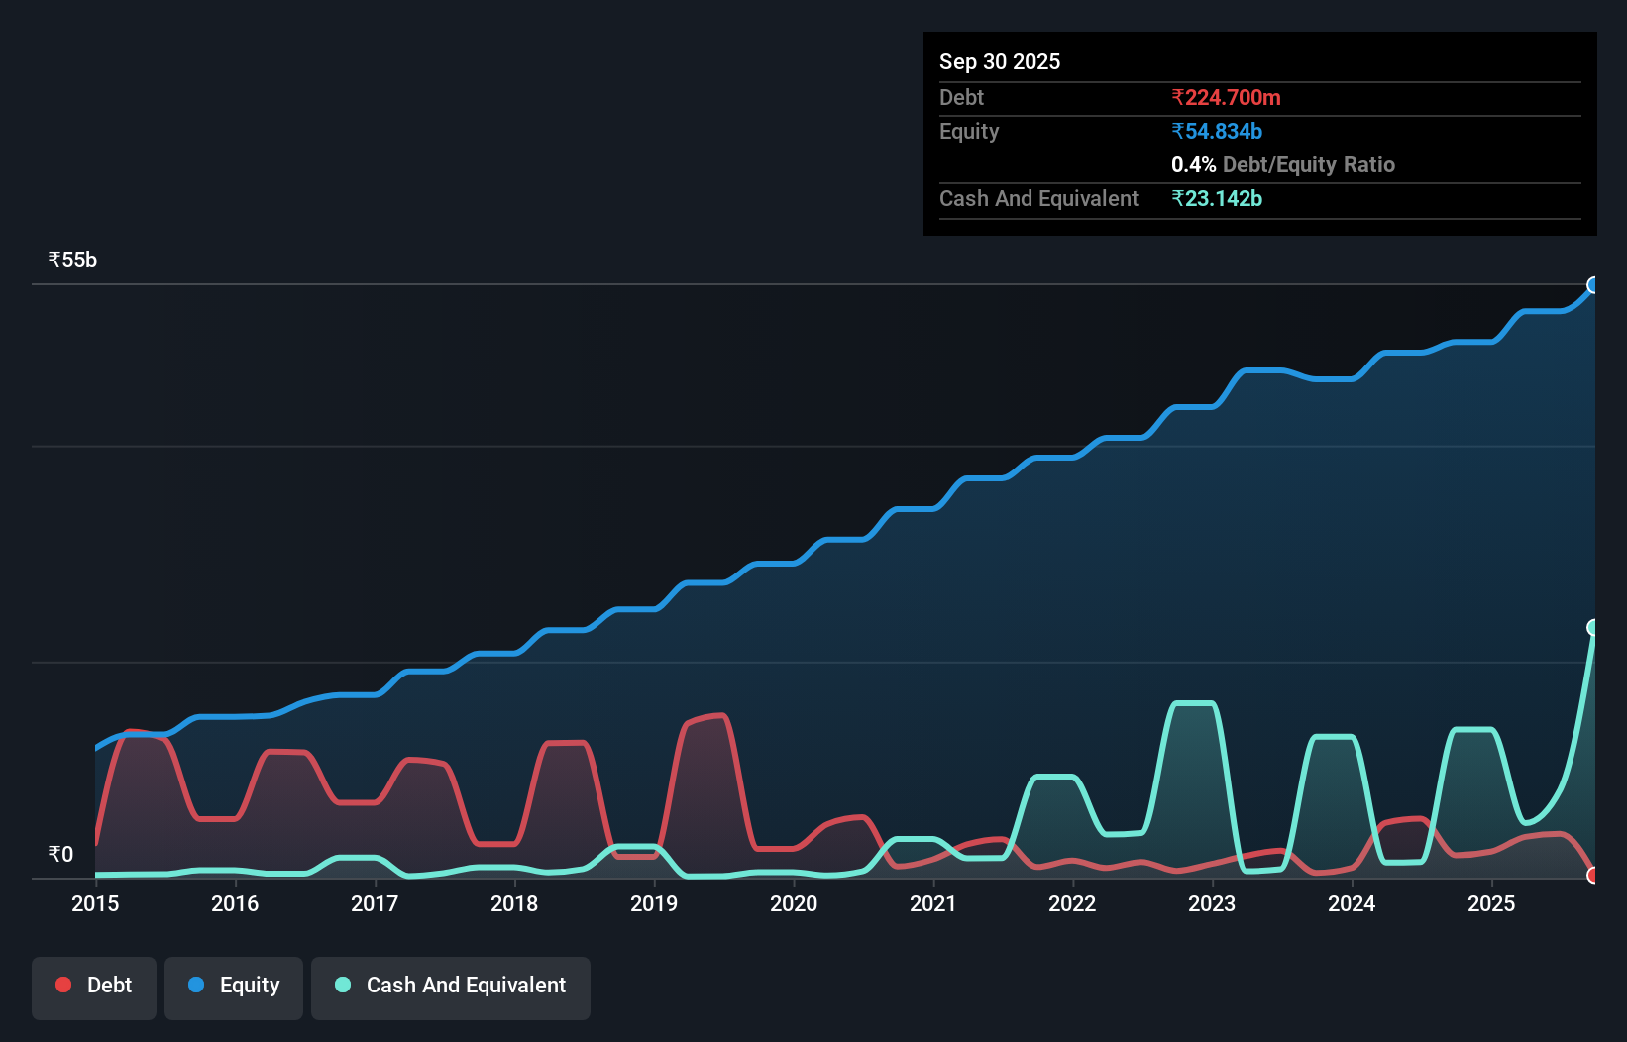Screen dimensions: 1627x1042
Task: Expand the Sep 30 2025 tooltip panel
Action: tap(1000, 61)
